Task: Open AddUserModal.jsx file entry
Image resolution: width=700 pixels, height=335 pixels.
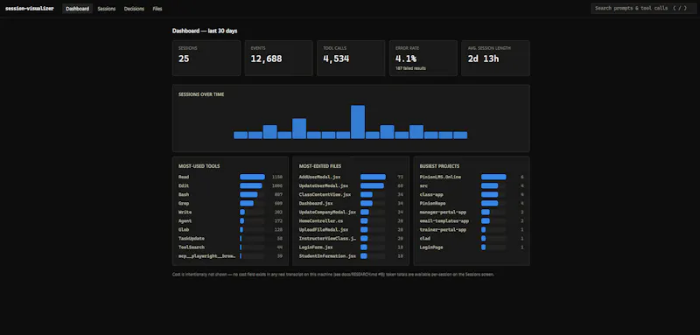Action: coord(320,177)
